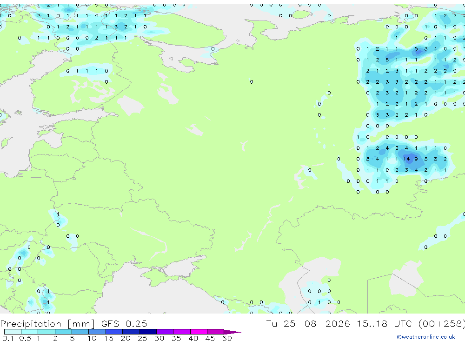465x341 pixels.
Task: Click the "(00+258)" forecast offset text
Action: click(x=442, y=323)
